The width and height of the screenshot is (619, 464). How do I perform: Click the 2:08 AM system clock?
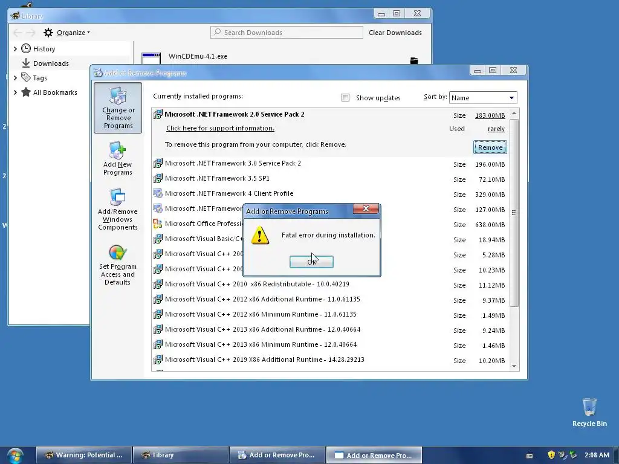pos(597,455)
